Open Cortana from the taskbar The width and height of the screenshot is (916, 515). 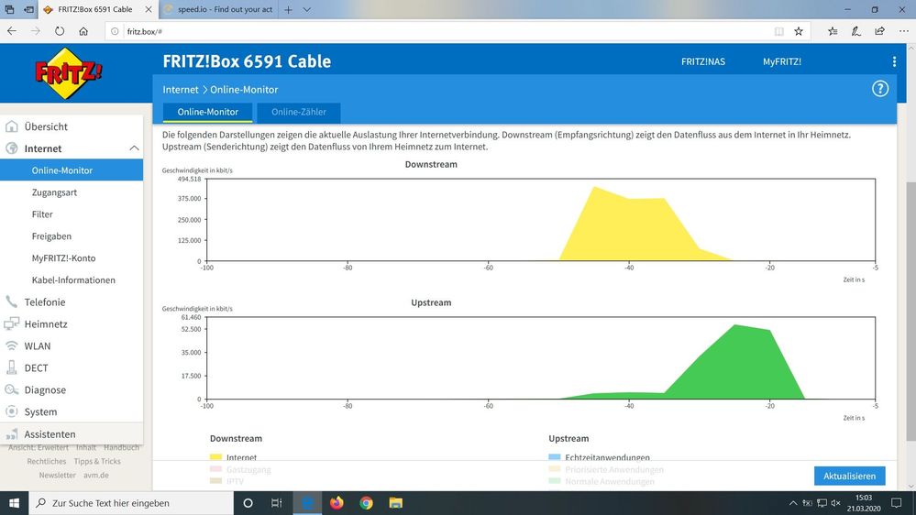pyautogui.click(x=248, y=503)
